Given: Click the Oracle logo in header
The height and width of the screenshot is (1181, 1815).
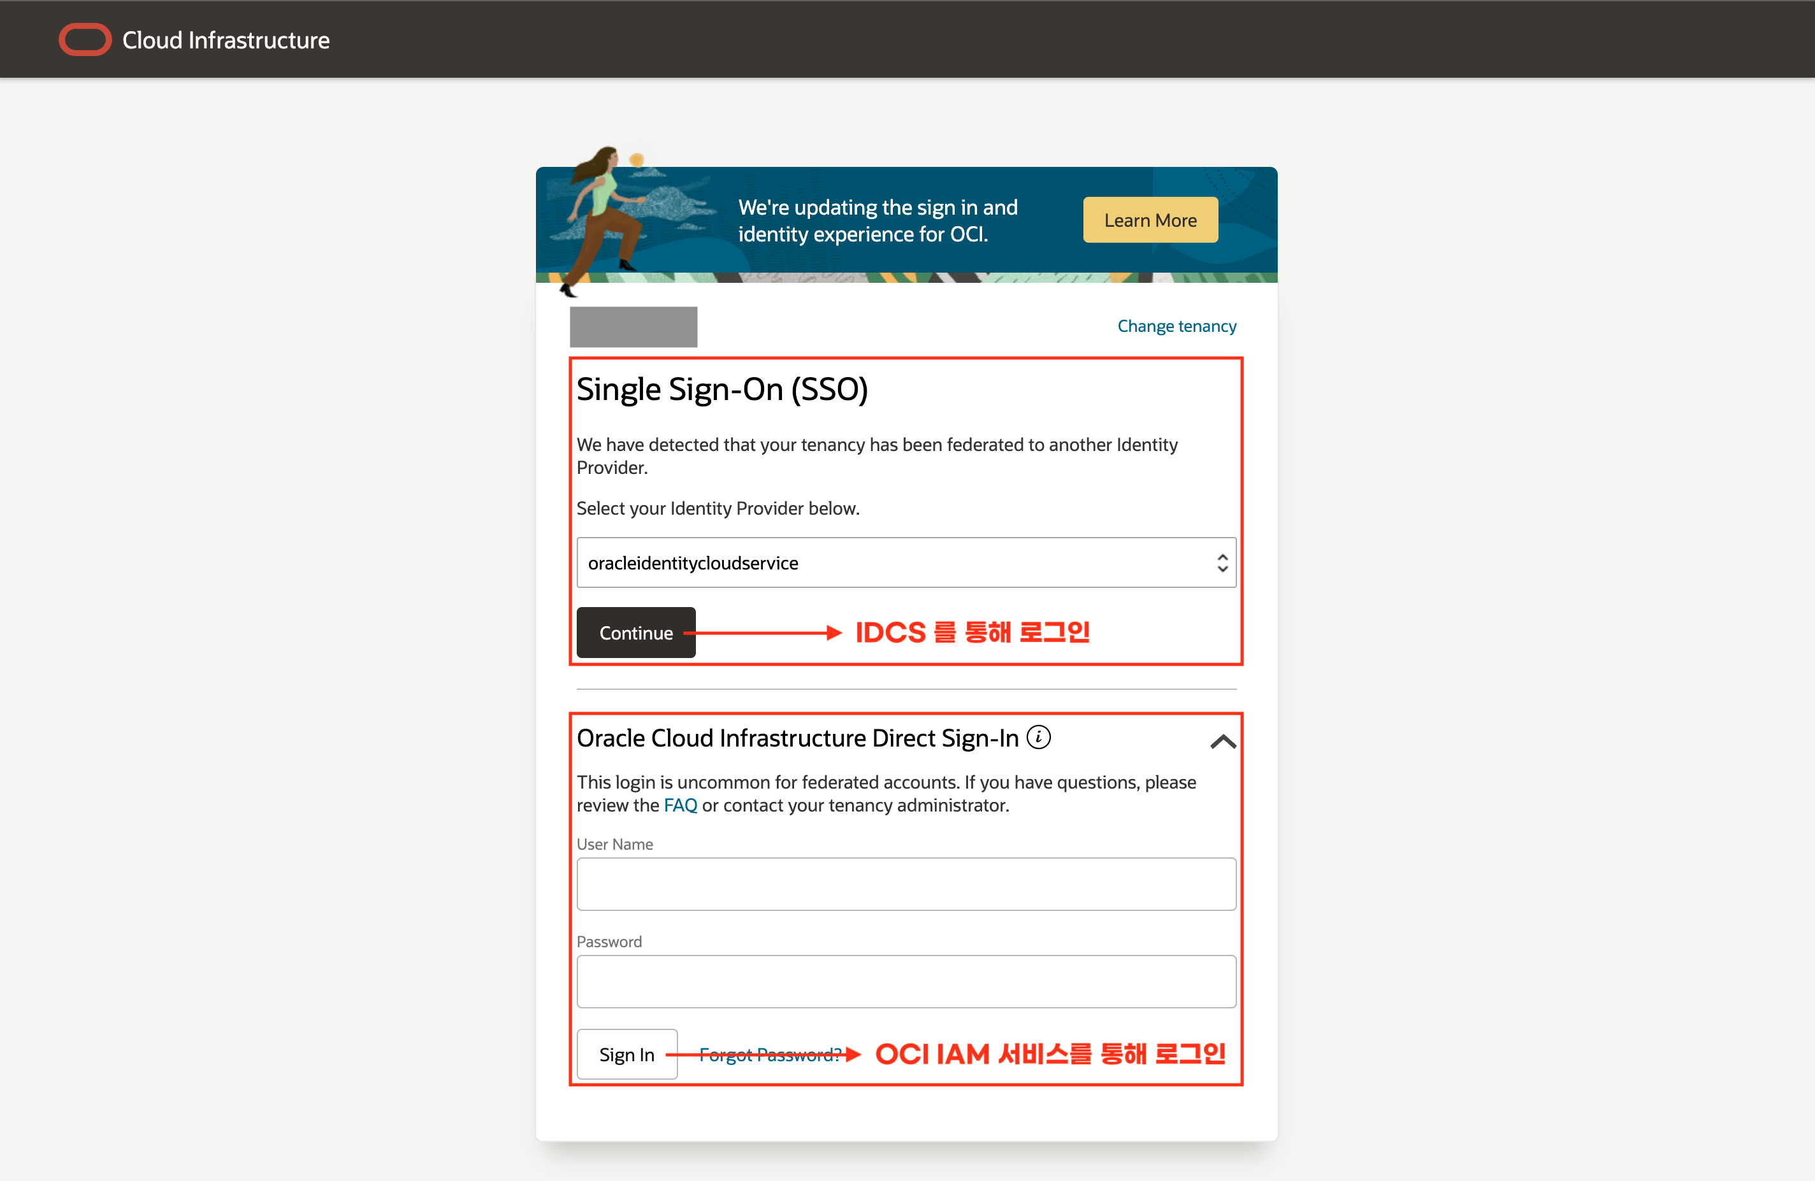Looking at the screenshot, I should pyautogui.click(x=85, y=39).
